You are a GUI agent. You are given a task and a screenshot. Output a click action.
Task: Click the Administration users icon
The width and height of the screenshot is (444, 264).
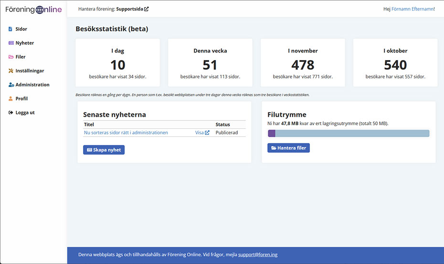[x=11, y=85]
